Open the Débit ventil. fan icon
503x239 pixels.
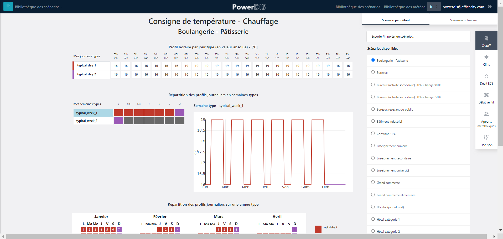coord(486,97)
